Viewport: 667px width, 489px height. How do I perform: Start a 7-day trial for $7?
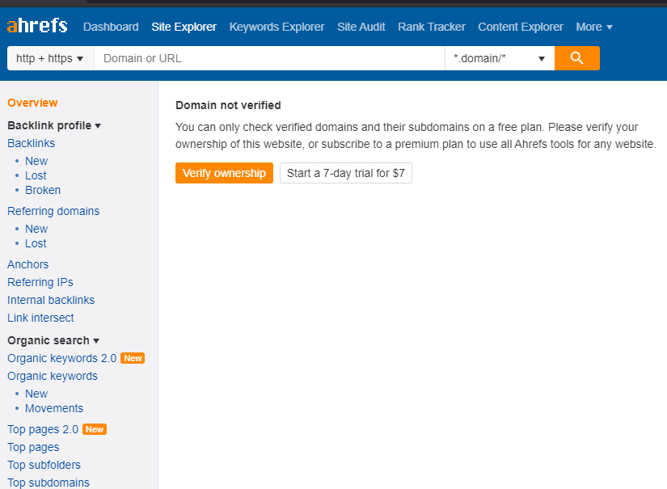[345, 173]
